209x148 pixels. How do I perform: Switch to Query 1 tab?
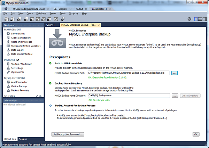[51, 25]
